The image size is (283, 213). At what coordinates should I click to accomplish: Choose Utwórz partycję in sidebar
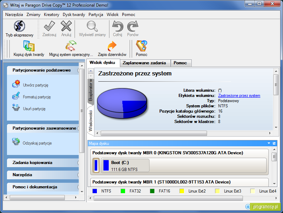click(x=30, y=84)
